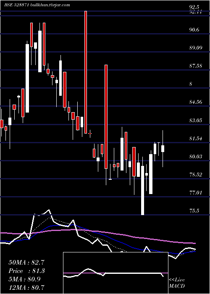The image size is (210, 294).
Task: Click the white candle bottoming at 75.5
Action: (x=142, y=190)
